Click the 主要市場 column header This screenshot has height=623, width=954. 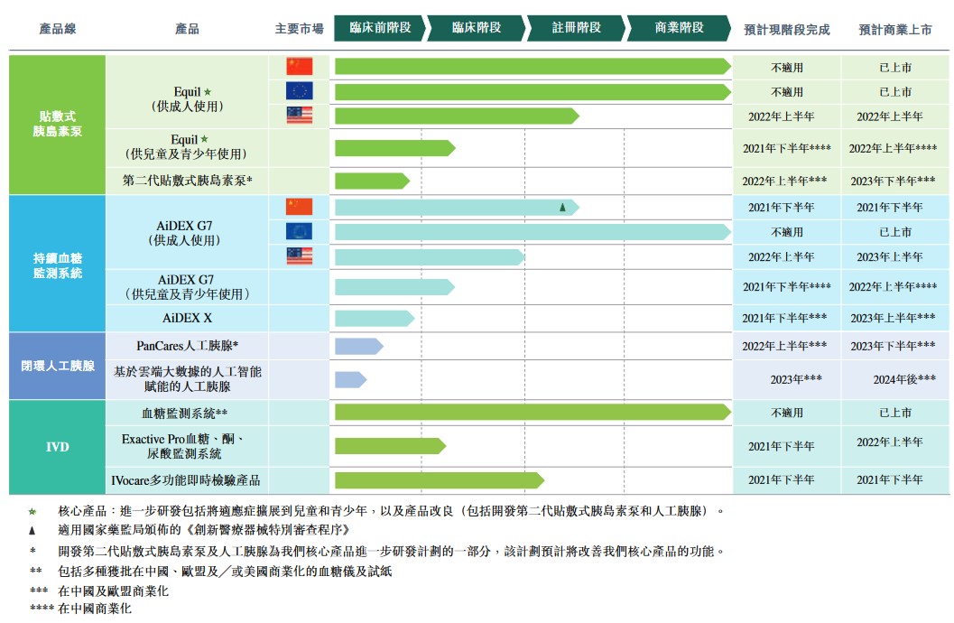click(x=300, y=29)
